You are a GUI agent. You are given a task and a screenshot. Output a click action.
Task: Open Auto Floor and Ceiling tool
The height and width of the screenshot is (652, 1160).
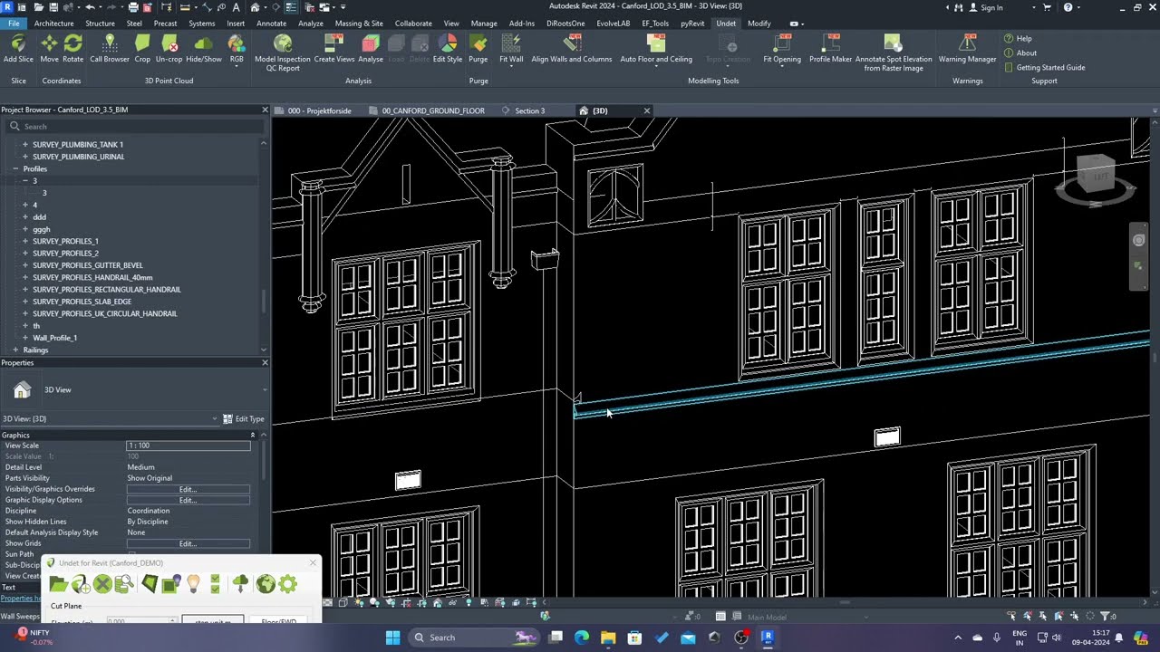point(656,49)
